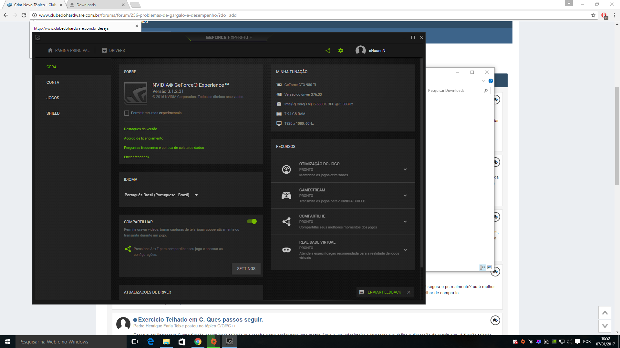Screen dimensions: 620x348
Task: Open Task View on the taskbar
Action: click(x=135, y=342)
